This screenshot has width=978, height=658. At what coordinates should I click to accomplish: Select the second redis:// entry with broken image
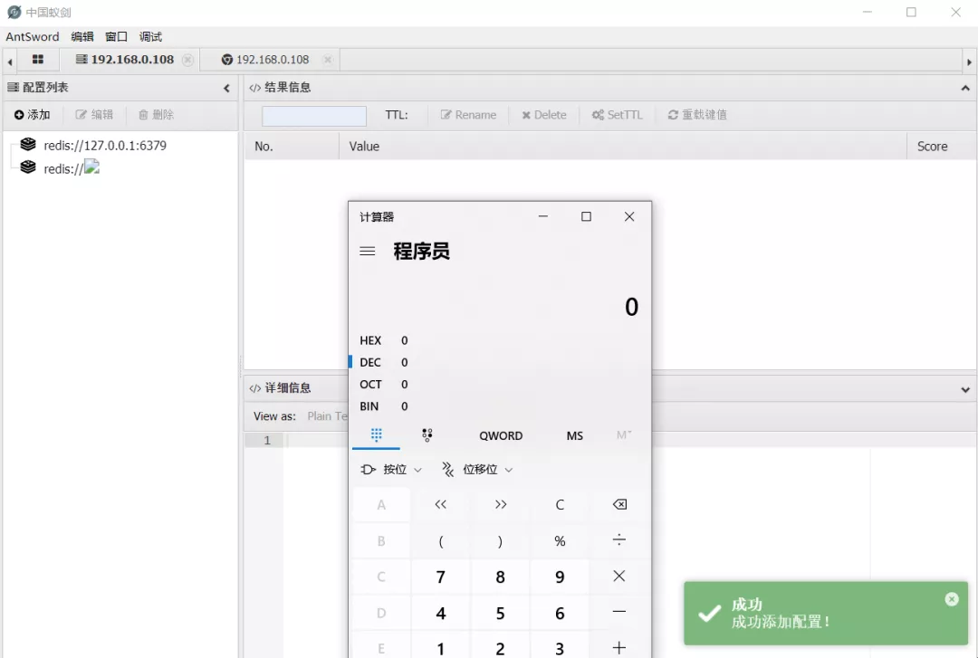click(72, 168)
